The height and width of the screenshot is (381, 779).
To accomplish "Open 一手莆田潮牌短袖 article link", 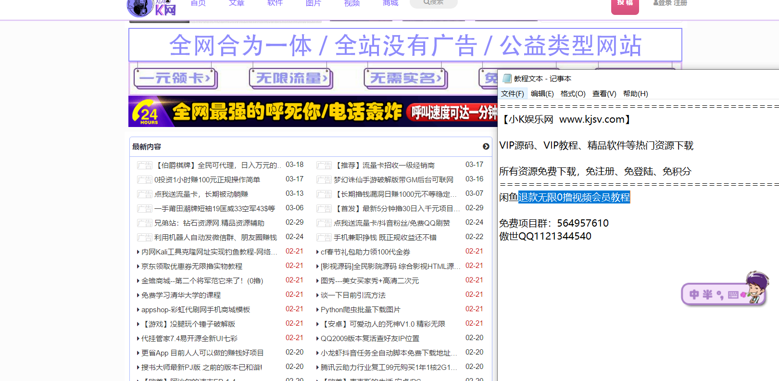I will click(x=214, y=209).
